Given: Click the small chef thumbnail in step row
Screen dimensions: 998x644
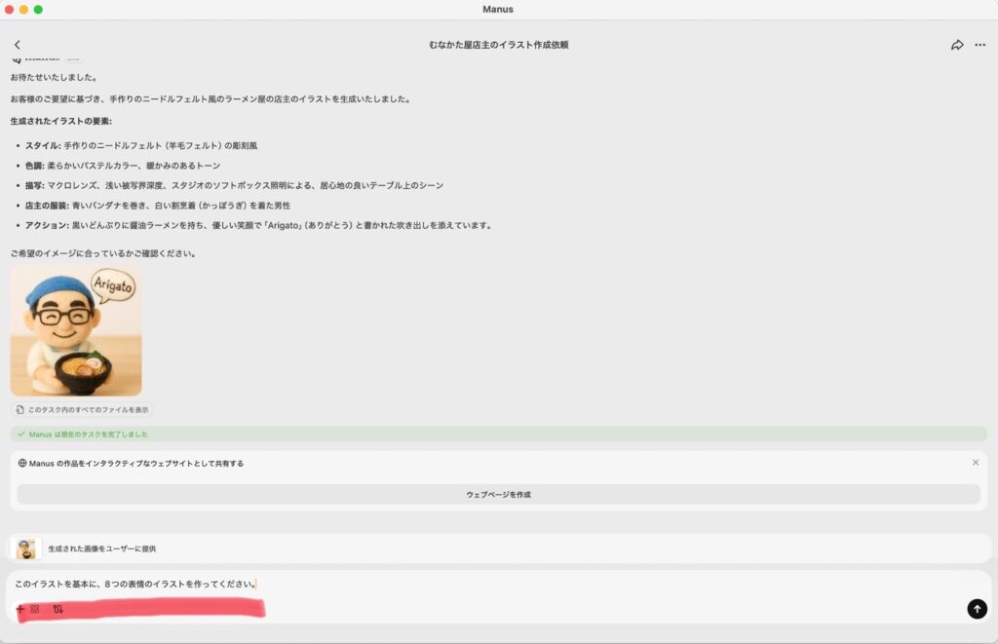Looking at the screenshot, I should 26,549.
